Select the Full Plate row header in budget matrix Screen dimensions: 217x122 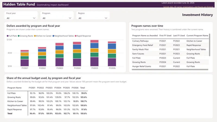(x=11, y=93)
